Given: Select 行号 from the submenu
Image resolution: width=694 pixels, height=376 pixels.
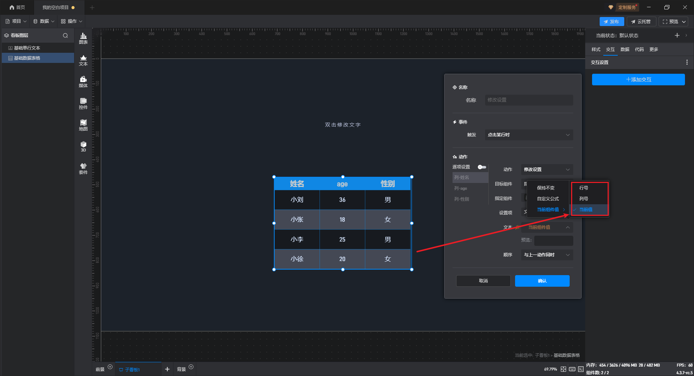Looking at the screenshot, I should (x=584, y=188).
